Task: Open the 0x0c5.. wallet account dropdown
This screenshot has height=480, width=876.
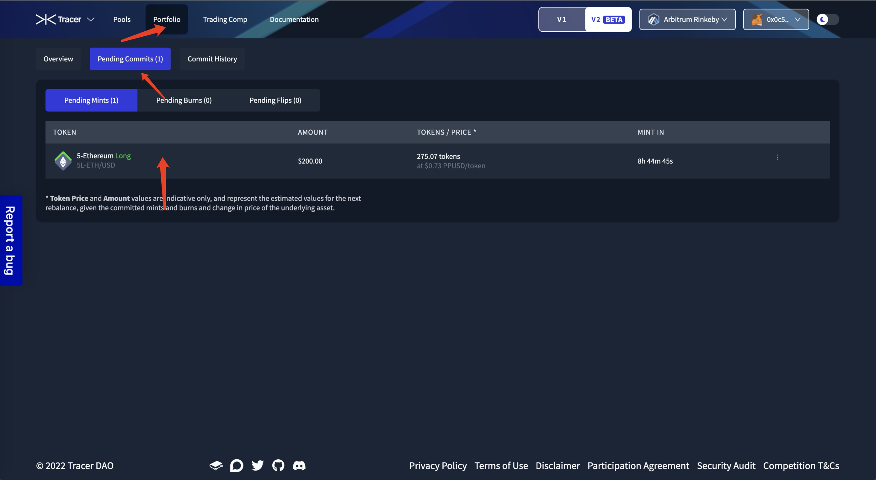Action: tap(776, 19)
